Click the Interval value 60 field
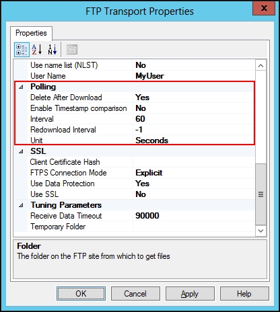The height and width of the screenshot is (312, 280). pyautogui.click(x=194, y=119)
